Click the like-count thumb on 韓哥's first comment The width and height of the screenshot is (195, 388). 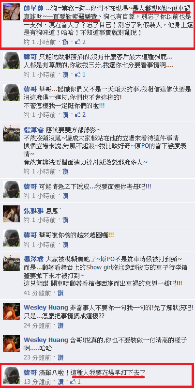tap(77, 74)
